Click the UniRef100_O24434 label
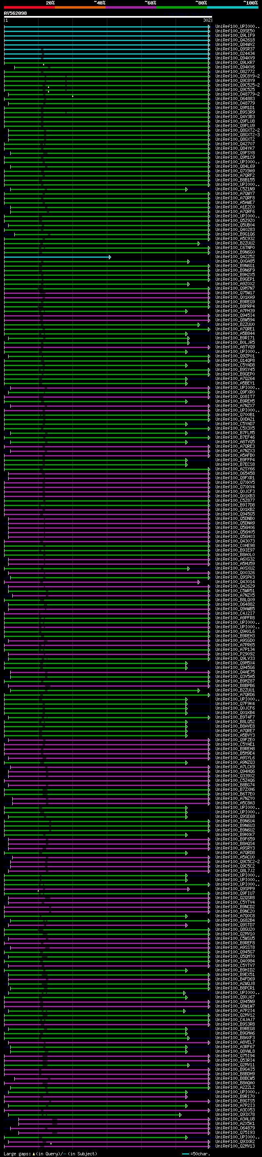This screenshot has height=1157, width=262. [235, 53]
